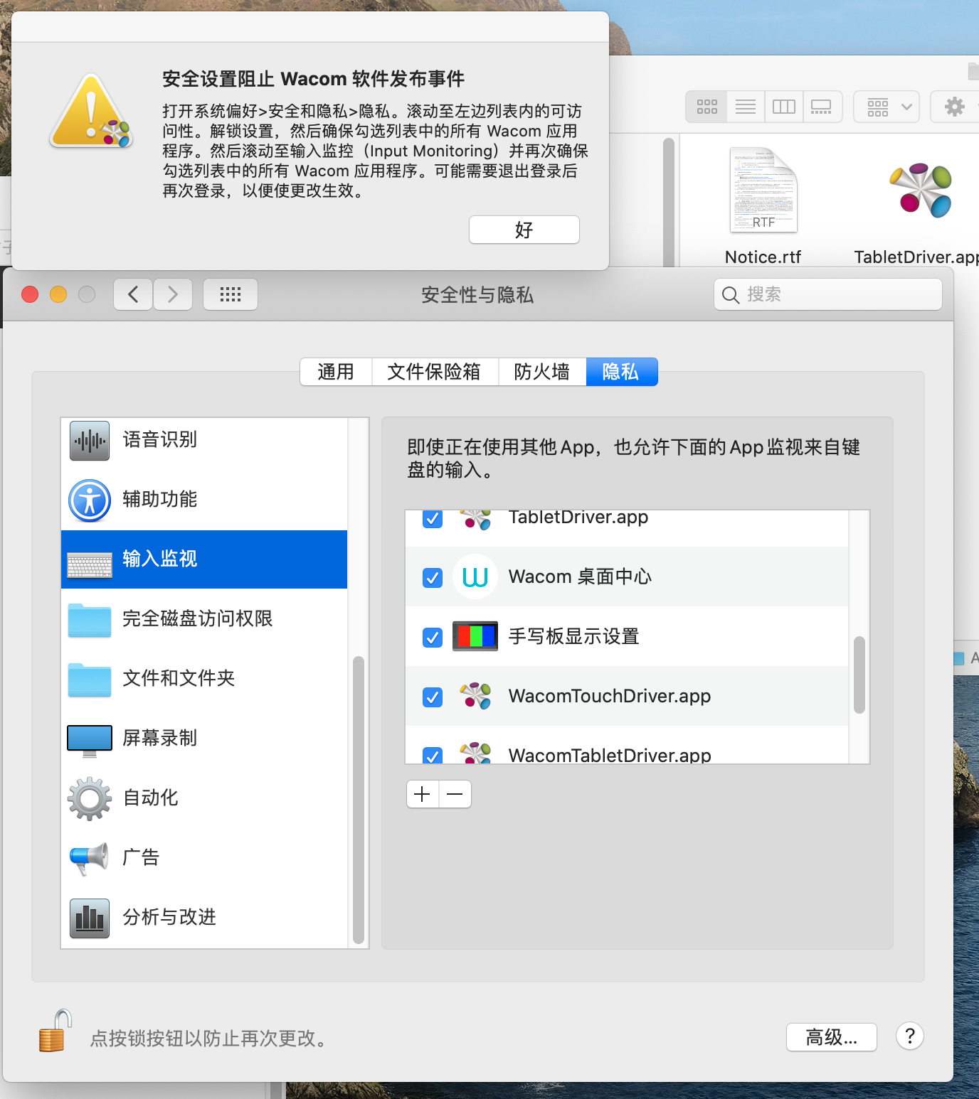Click the TabletDriver.app row label in app list
The width and height of the screenshot is (979, 1099).
point(578,518)
